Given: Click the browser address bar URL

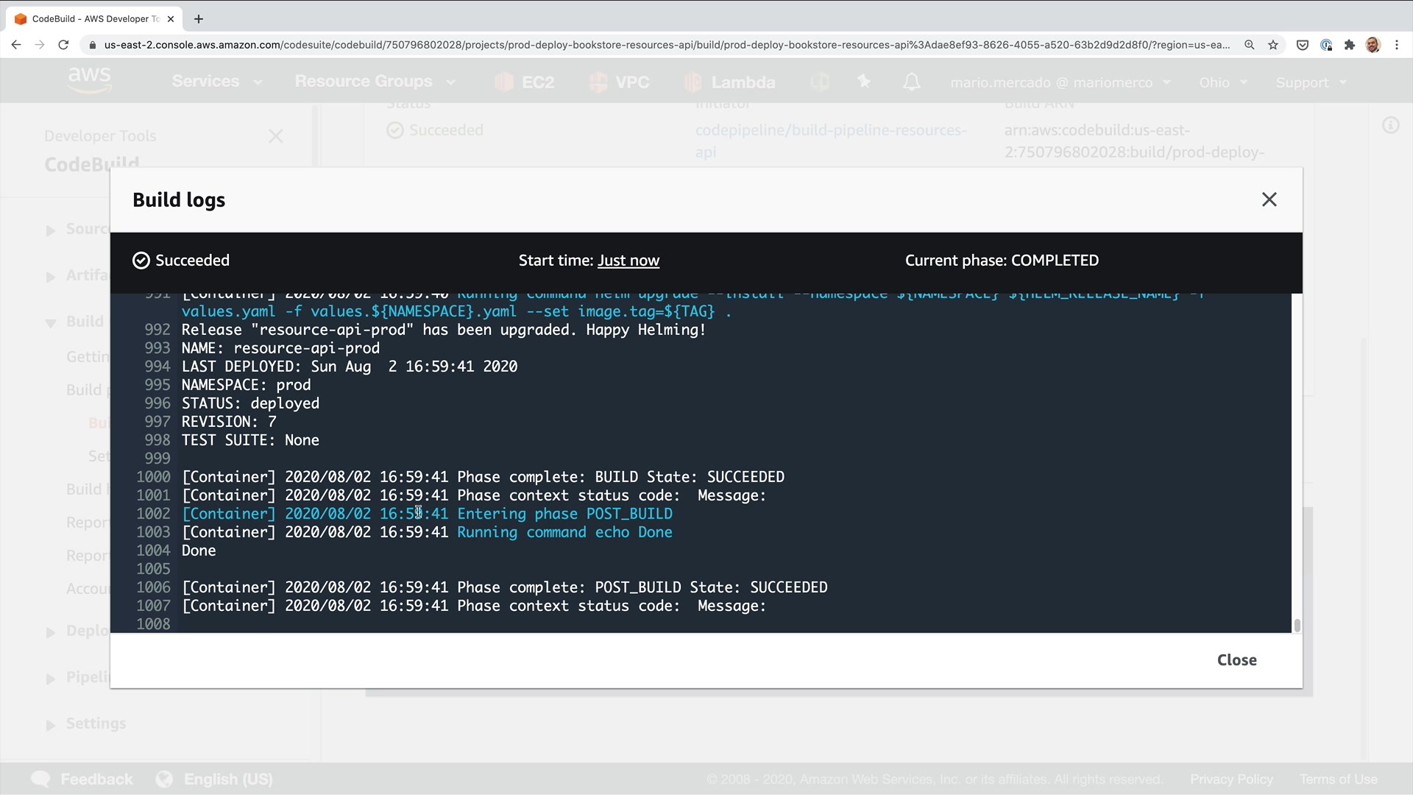Looking at the screenshot, I should coord(662,45).
